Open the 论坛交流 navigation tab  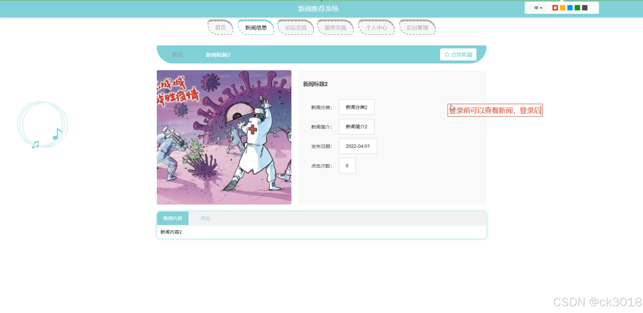pyautogui.click(x=296, y=28)
